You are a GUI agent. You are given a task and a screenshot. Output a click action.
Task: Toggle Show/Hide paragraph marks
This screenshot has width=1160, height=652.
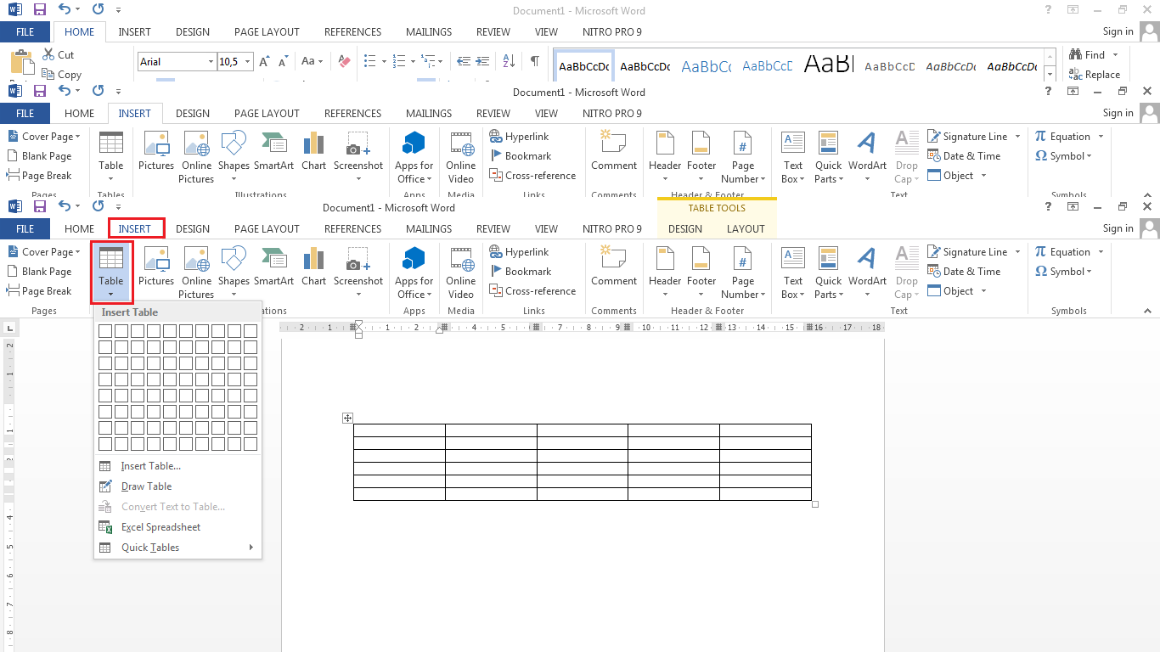pos(534,61)
